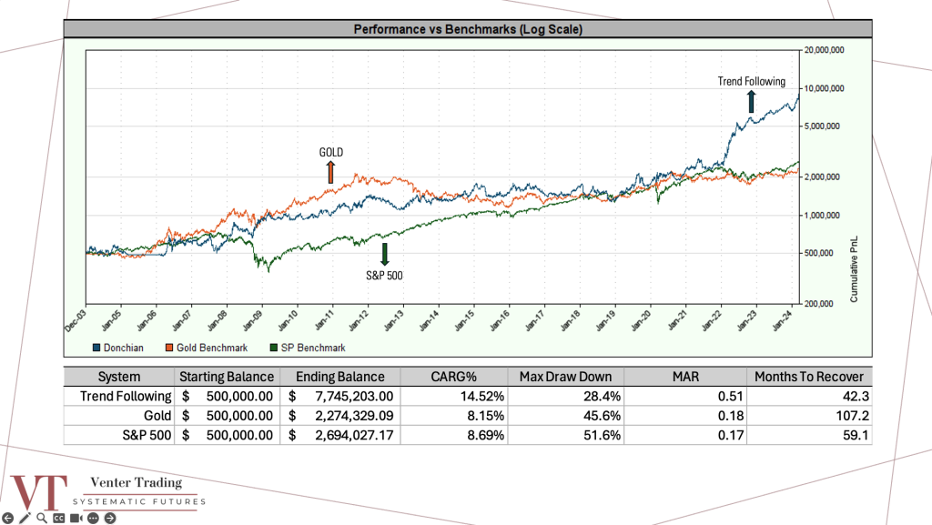Go to the previous slide arrow
932x525 pixels.
coord(8,518)
